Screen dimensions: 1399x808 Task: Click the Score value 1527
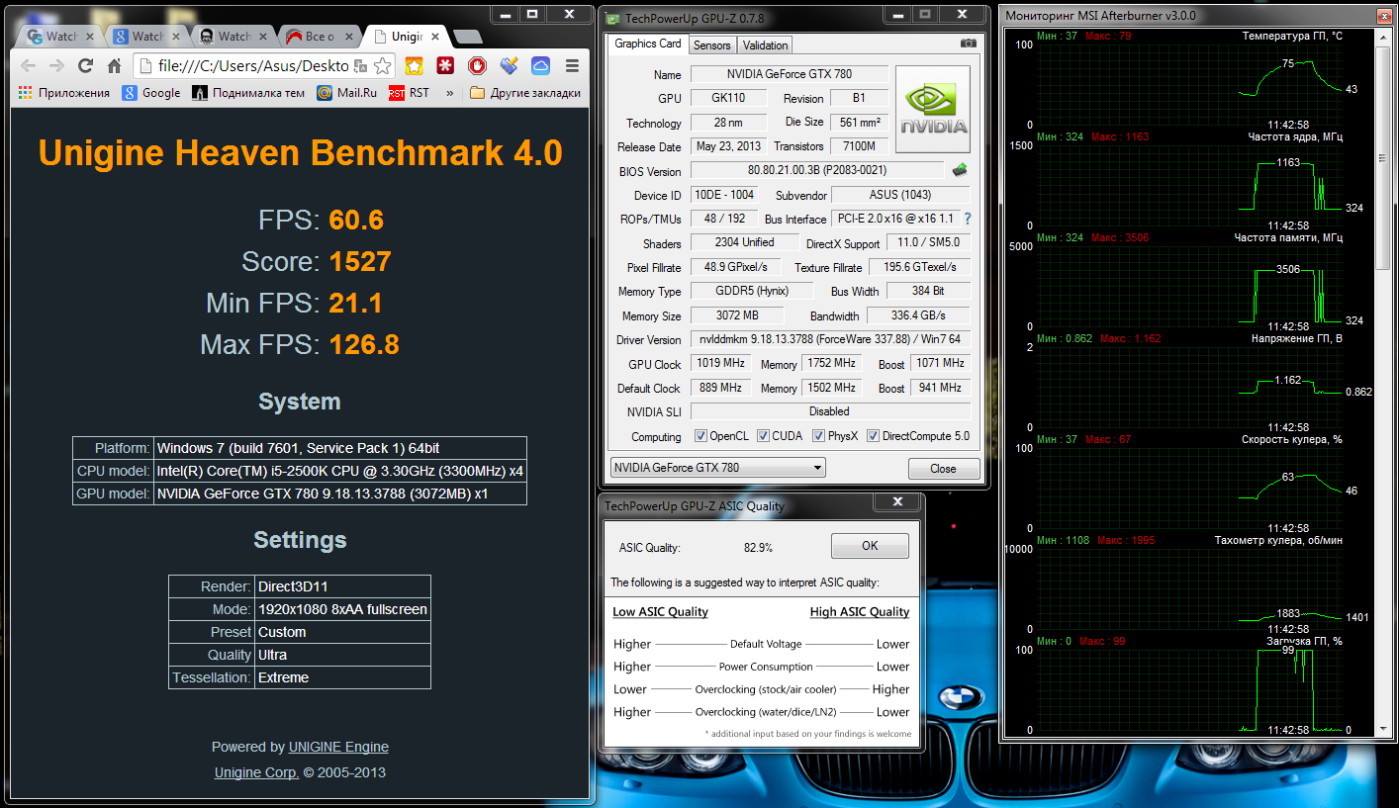point(360,261)
